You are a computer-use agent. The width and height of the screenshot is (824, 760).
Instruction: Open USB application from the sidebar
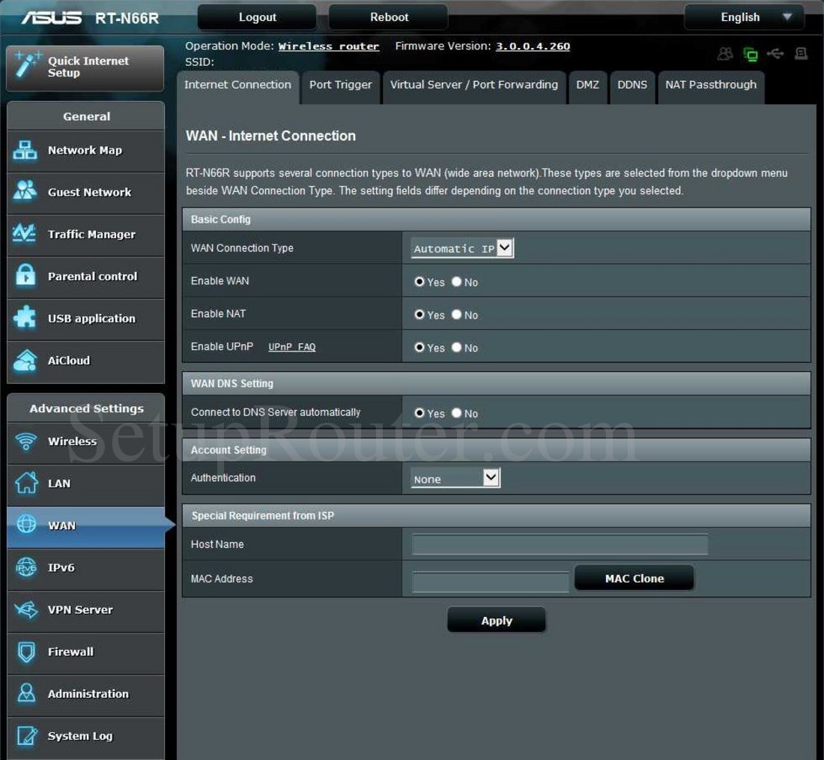point(85,319)
